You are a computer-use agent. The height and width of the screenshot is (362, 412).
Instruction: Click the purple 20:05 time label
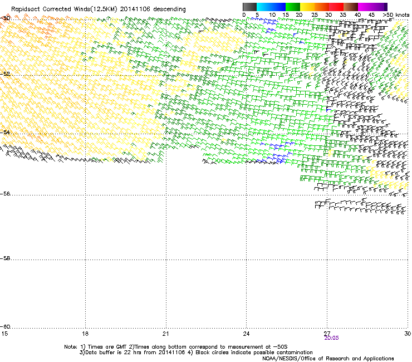point(331,338)
